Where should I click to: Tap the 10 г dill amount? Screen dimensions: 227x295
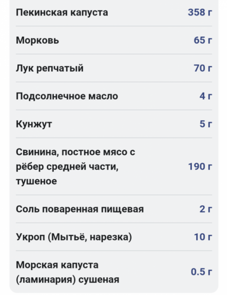203,237
